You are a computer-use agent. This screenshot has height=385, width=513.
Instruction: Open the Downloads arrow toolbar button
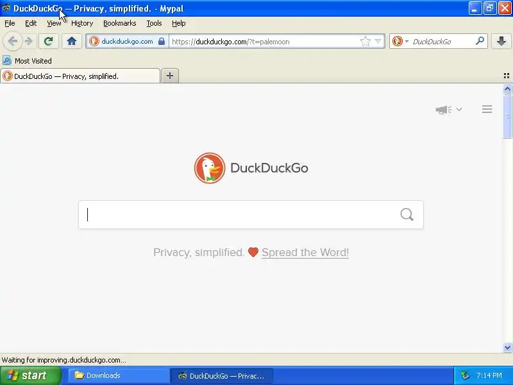click(x=501, y=41)
